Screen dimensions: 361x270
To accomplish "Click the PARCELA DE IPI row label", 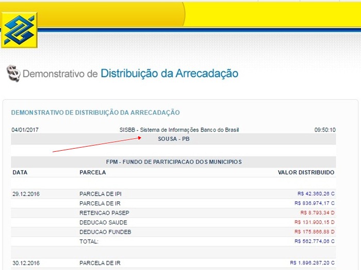I will (x=101, y=194).
